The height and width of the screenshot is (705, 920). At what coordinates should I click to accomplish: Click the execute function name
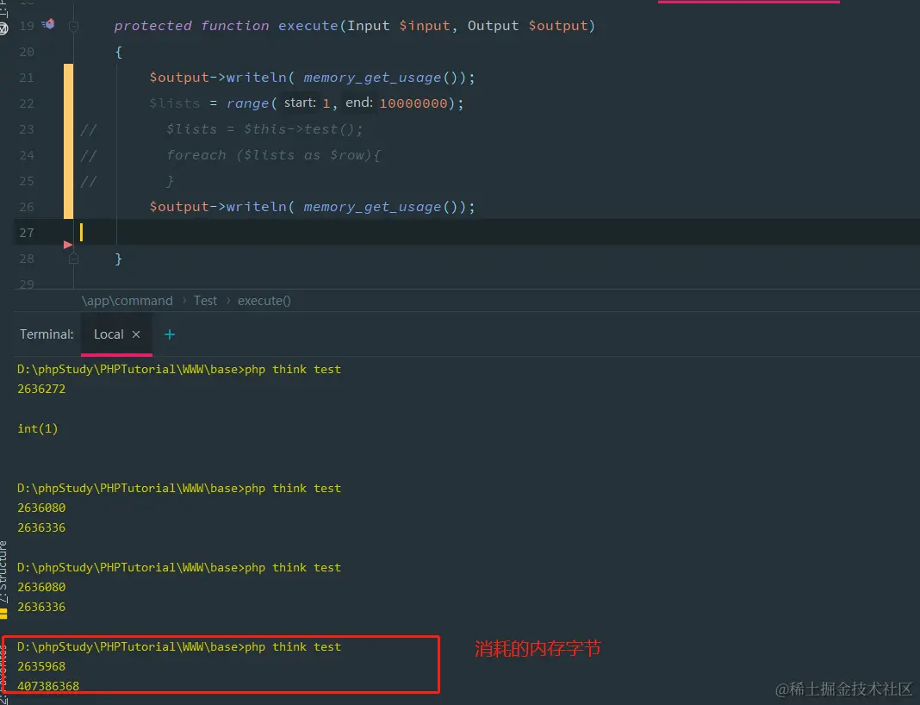coord(308,26)
